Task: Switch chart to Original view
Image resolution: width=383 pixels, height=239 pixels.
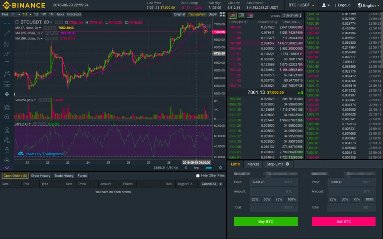Action: pyautogui.click(x=179, y=14)
